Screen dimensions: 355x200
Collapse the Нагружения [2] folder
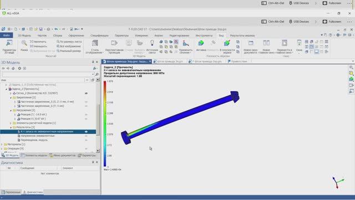point(11,110)
